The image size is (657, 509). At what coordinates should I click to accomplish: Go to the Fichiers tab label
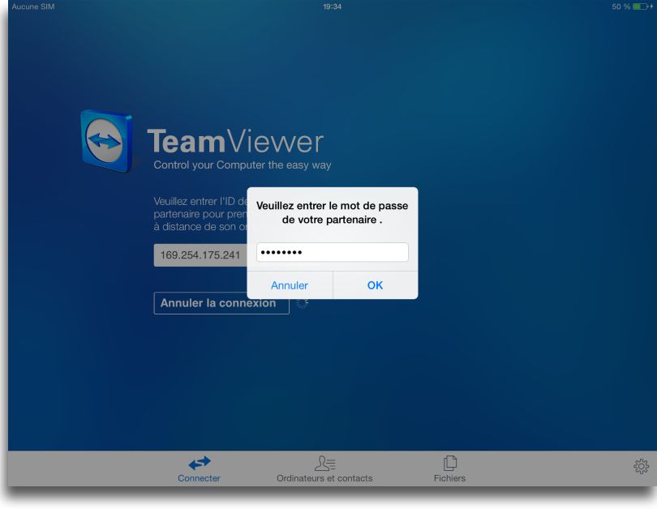click(449, 478)
